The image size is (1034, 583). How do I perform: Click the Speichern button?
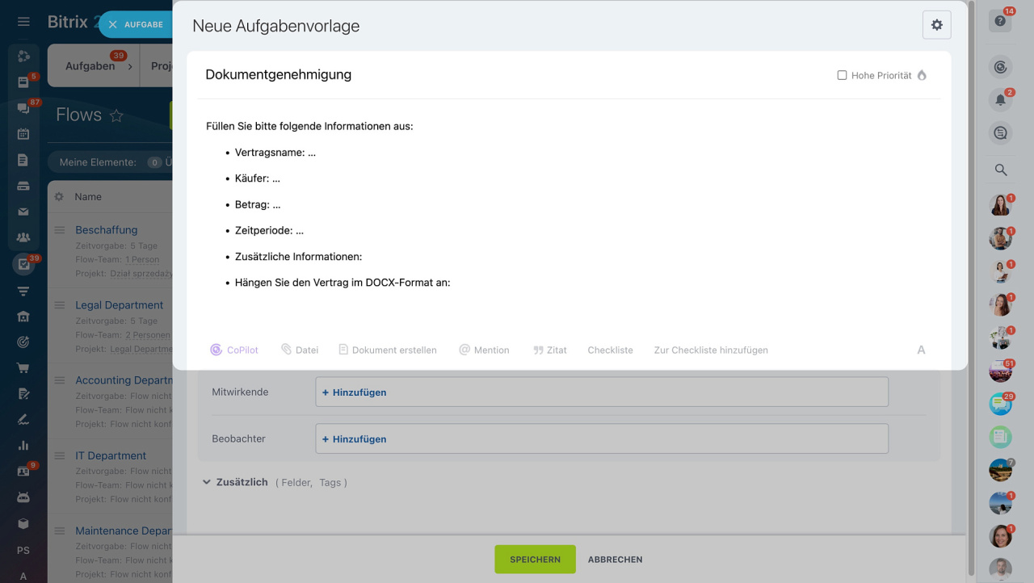coord(535,559)
